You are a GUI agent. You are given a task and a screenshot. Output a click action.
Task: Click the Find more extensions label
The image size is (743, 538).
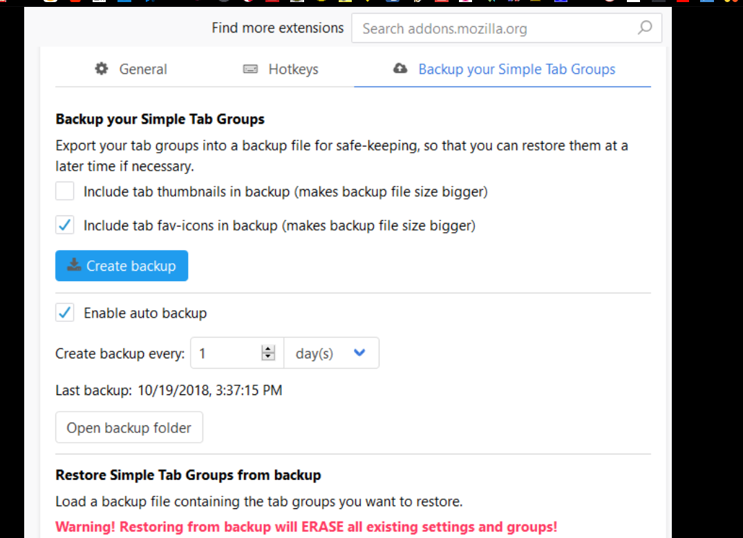[x=277, y=28]
